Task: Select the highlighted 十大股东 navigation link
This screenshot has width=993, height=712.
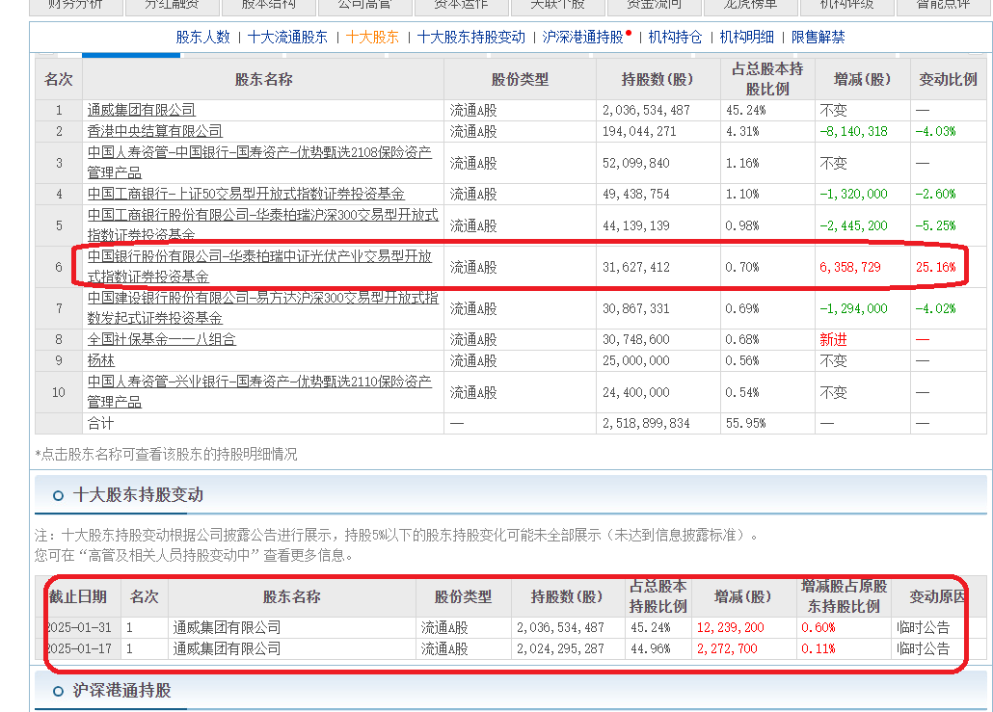Action: [372, 38]
